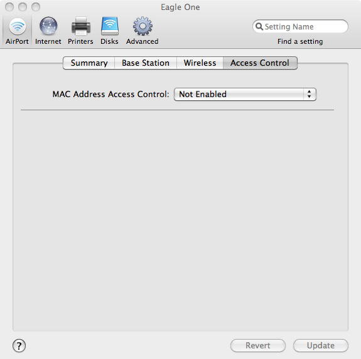Open MAC Address Access Control dropdown
Screen dimensions: 361x359
[245, 94]
